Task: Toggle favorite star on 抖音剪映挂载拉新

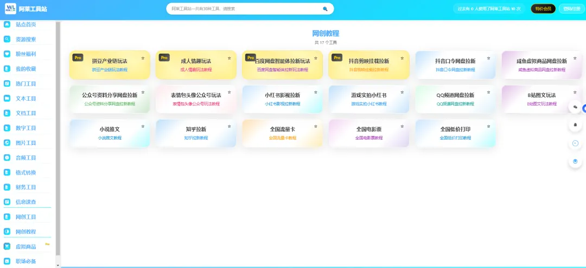Action: (x=402, y=58)
